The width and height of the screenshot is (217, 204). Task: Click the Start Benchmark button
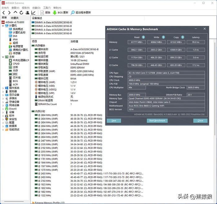point(157,120)
